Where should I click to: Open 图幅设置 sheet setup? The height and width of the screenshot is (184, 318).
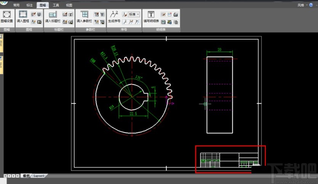click(6, 16)
